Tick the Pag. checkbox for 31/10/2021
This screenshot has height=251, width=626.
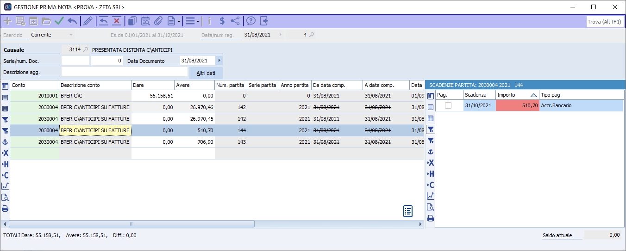click(x=448, y=105)
